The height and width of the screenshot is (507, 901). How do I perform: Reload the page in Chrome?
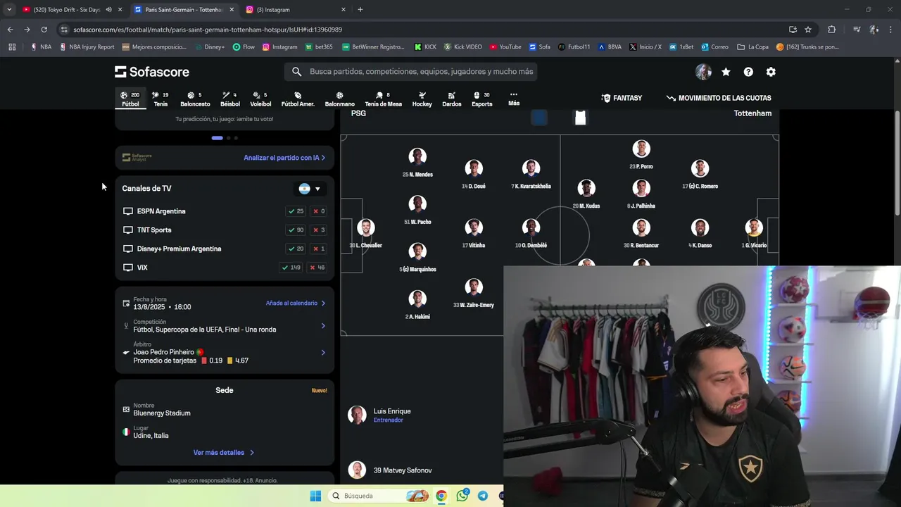(x=44, y=30)
